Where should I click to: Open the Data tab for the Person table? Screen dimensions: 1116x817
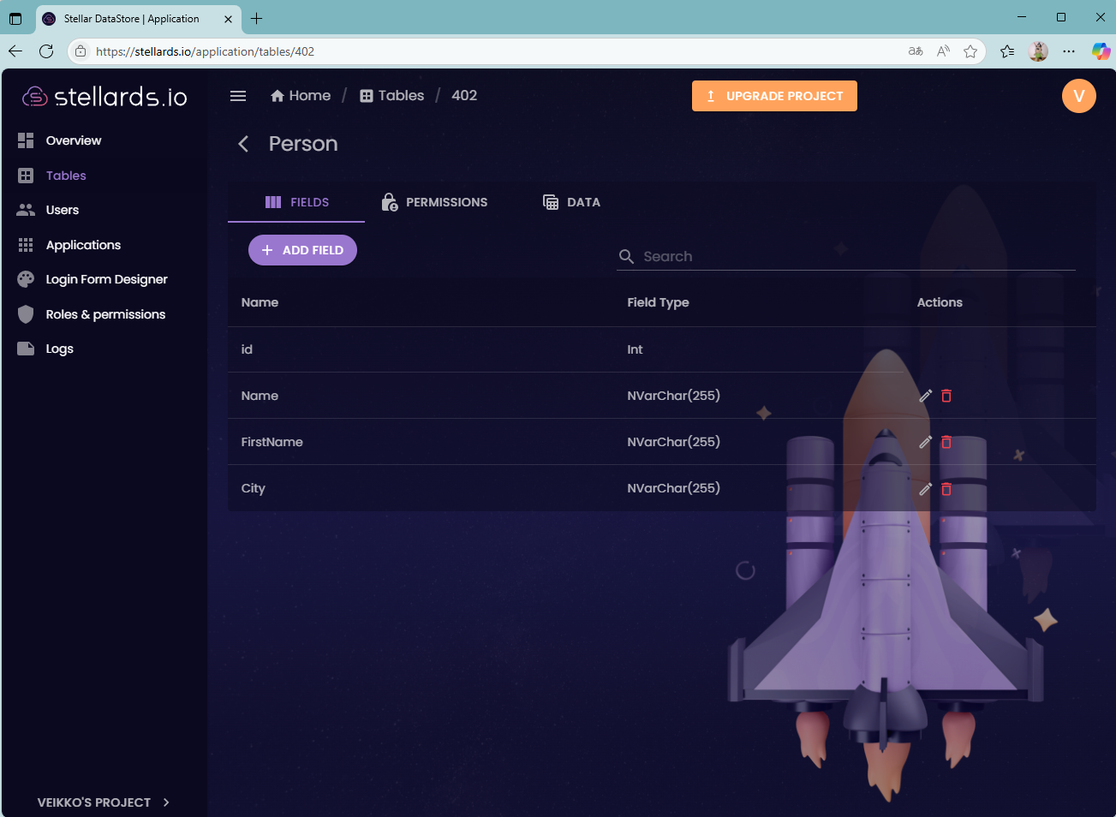[571, 202]
